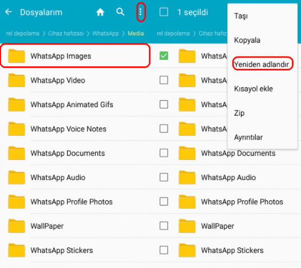
Task: Choose Ayrıntılar from the menu
Action: (x=248, y=138)
